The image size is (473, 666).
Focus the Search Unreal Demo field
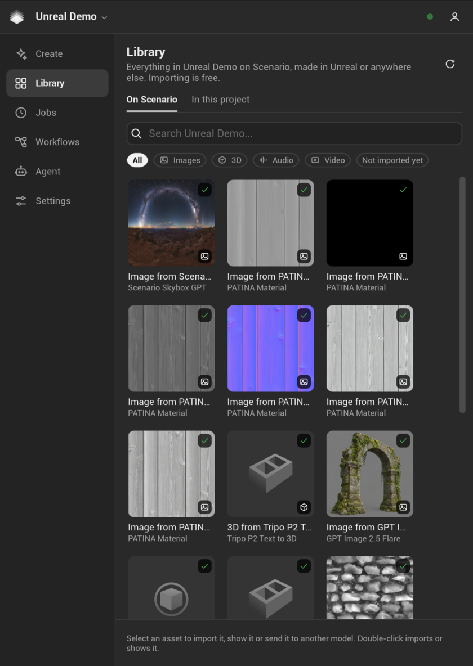tap(294, 133)
